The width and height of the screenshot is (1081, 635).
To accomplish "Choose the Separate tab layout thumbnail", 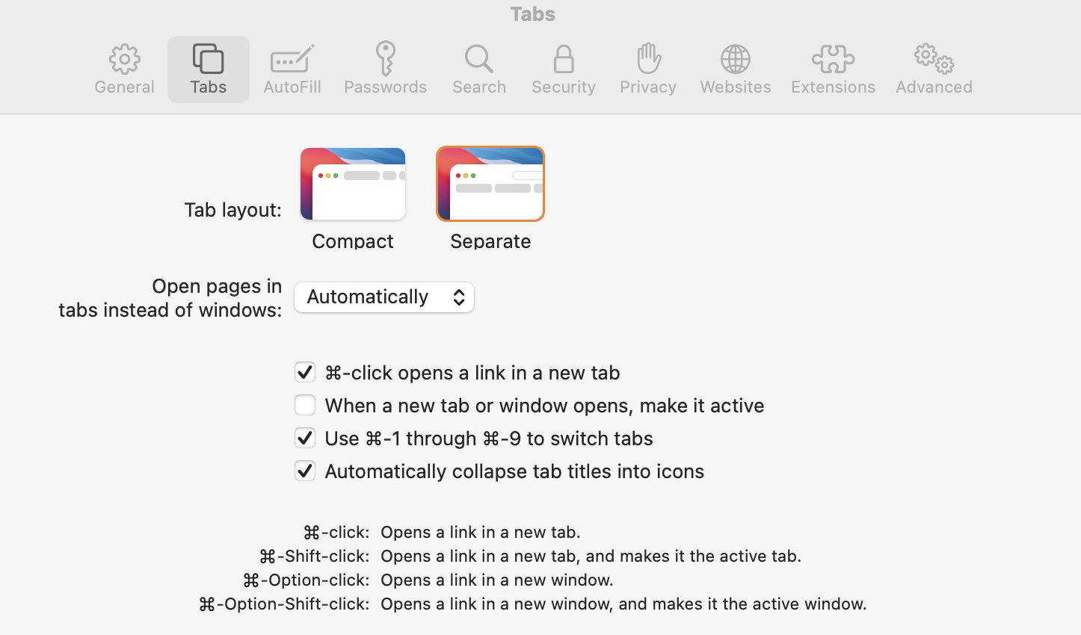I will 490,184.
